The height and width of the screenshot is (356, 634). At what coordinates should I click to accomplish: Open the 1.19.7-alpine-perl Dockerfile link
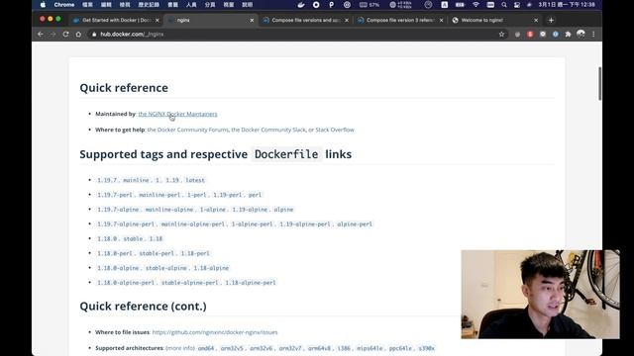(x=235, y=224)
